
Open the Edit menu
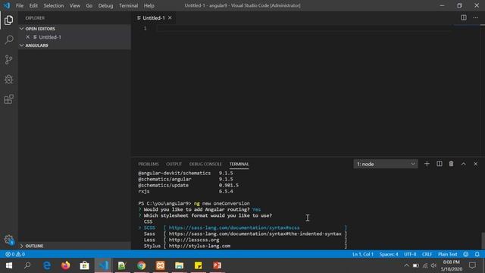pos(33,5)
